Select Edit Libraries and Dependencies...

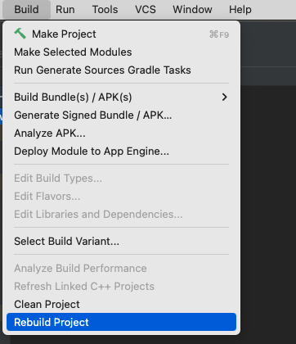[121, 215]
